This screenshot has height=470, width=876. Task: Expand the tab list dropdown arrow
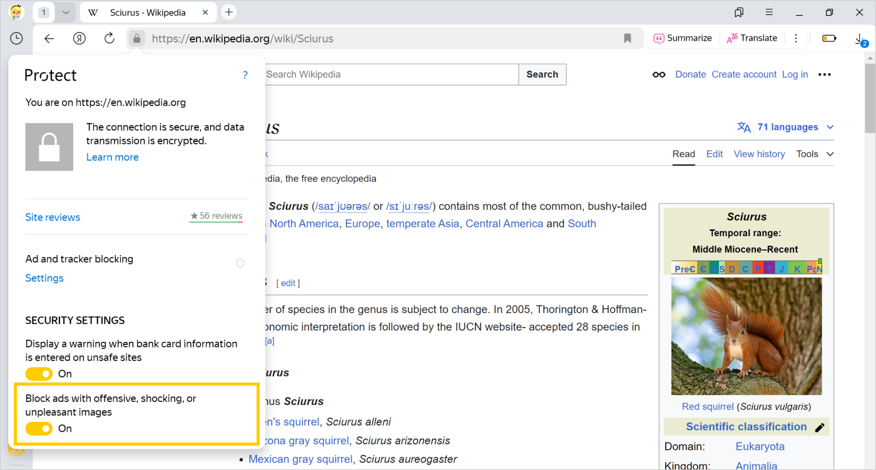coord(66,12)
